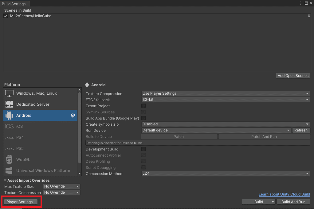Select the iOS platform entry text
Screen dimensions: 314x209
coord(19,126)
